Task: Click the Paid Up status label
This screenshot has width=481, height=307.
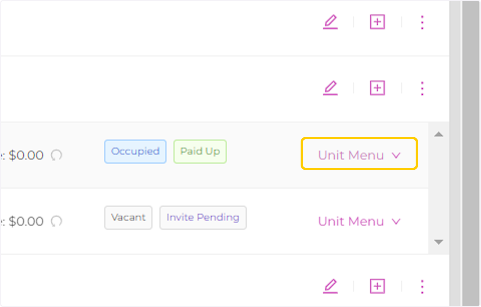Action: (x=200, y=151)
